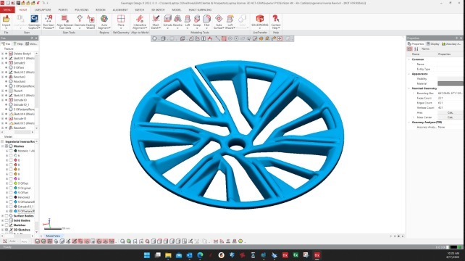Open the Display tab in Properties panel

coord(433,43)
